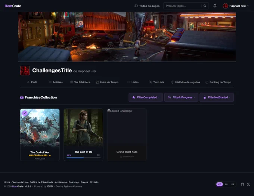Open the IGDB footer link
The height and width of the screenshot is (196, 254).
(50, 186)
